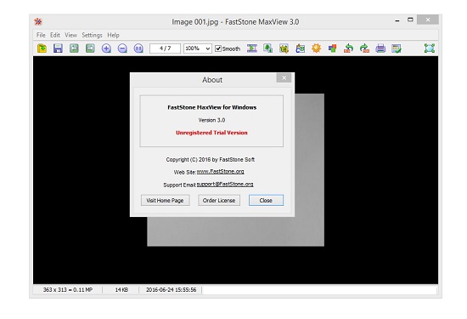467x319 pixels.
Task: Go to previous image arrow icon
Action: [x=74, y=48]
